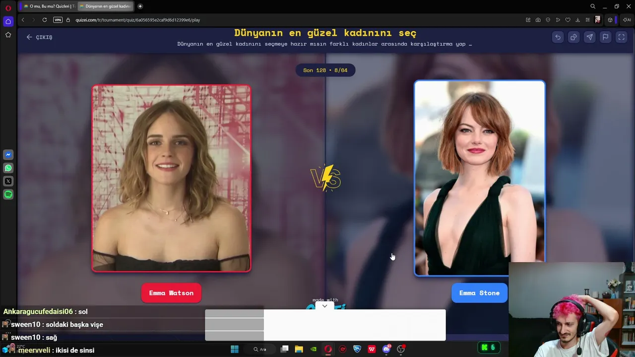635x357 pixels.
Task: Share the quiz via paper plane icon
Action: coord(589,37)
